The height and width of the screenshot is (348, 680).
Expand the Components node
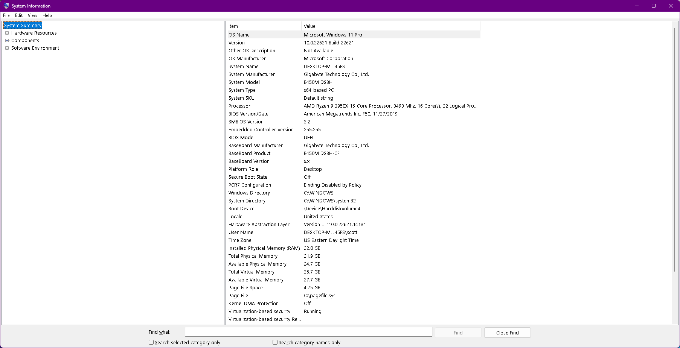click(7, 40)
